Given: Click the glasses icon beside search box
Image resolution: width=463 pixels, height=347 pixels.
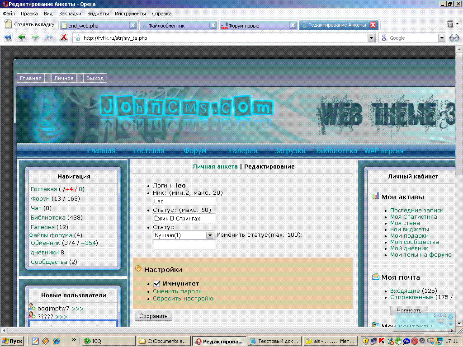Looking at the screenshot, I should click(454, 38).
